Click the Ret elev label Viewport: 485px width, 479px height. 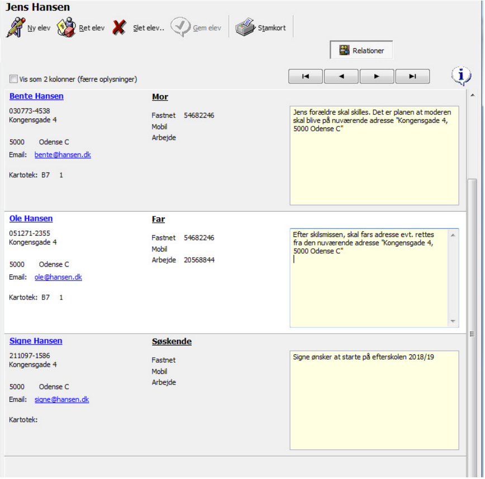click(92, 28)
